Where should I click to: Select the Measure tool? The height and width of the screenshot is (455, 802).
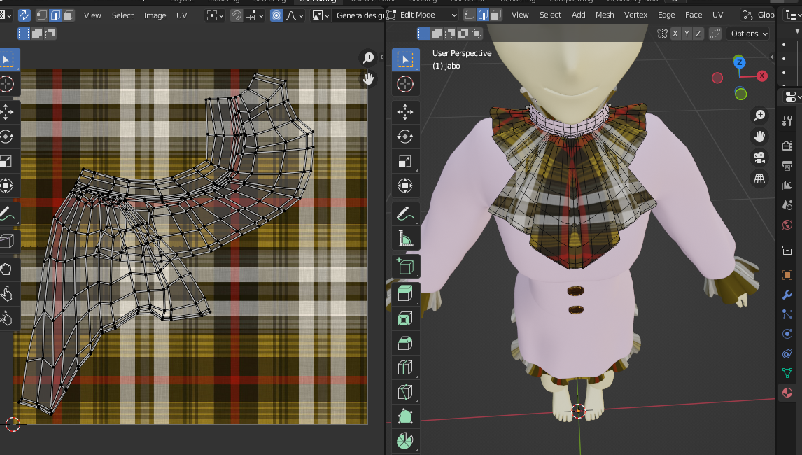(x=405, y=239)
